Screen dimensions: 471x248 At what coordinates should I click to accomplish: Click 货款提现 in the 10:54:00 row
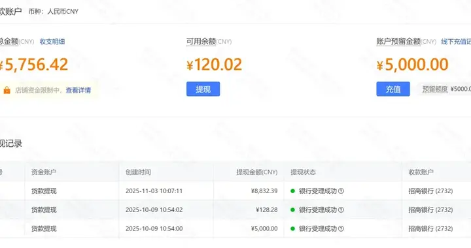(44, 229)
